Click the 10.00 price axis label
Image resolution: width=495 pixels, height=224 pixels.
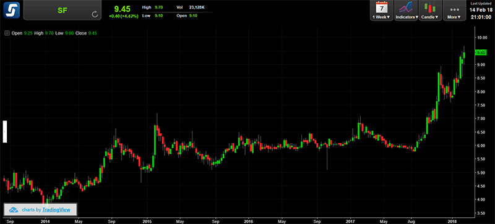(482, 38)
